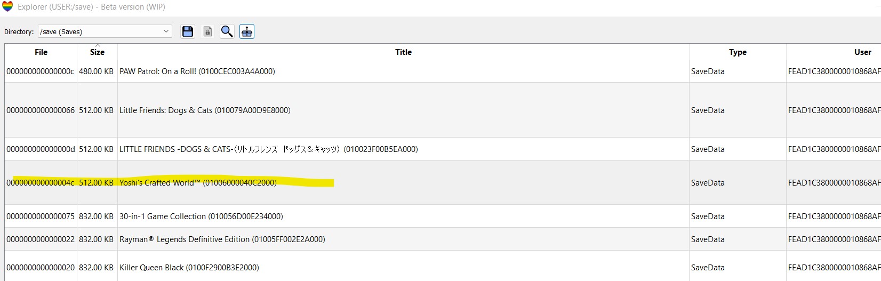Sort entries by the File column header
The height and width of the screenshot is (281, 881).
pyautogui.click(x=41, y=52)
